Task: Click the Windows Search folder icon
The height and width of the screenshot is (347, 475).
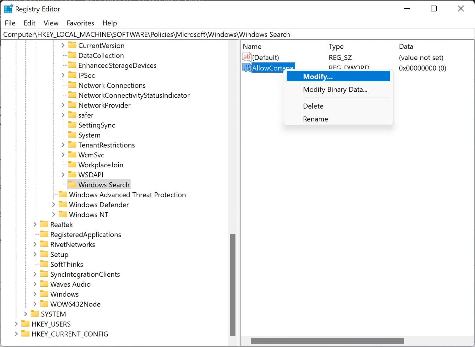Action: 72,184
